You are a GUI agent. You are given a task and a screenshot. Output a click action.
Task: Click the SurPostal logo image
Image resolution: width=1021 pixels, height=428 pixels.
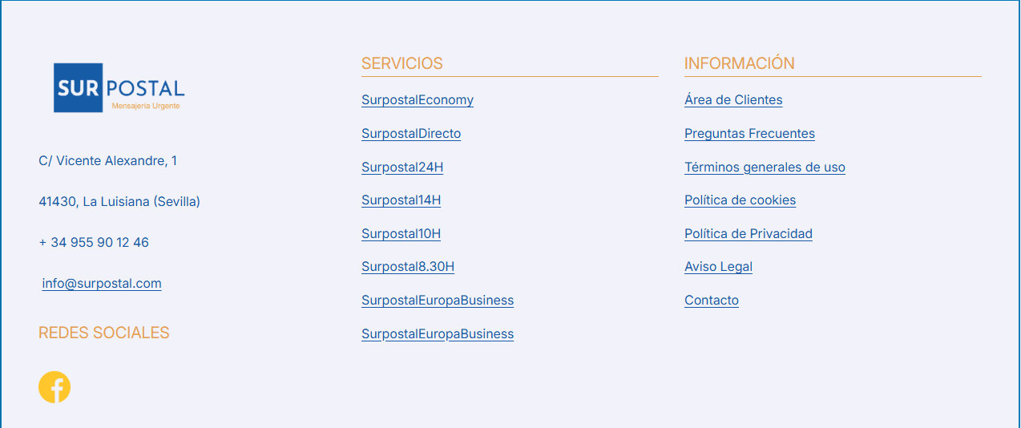click(119, 87)
